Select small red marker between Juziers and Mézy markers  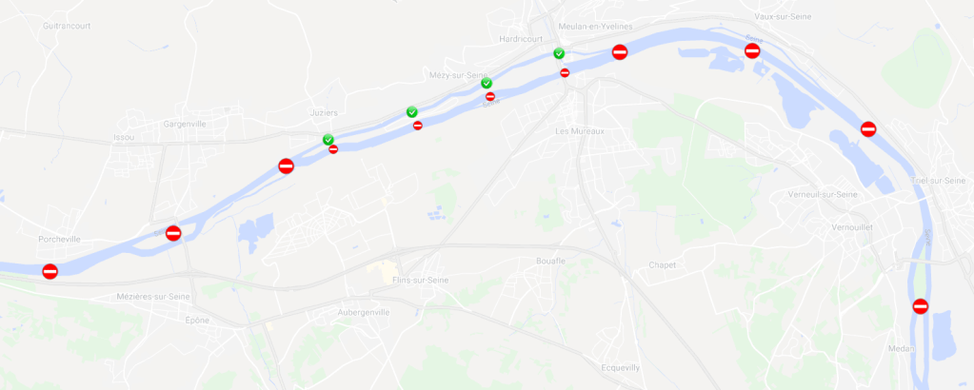coord(418,126)
